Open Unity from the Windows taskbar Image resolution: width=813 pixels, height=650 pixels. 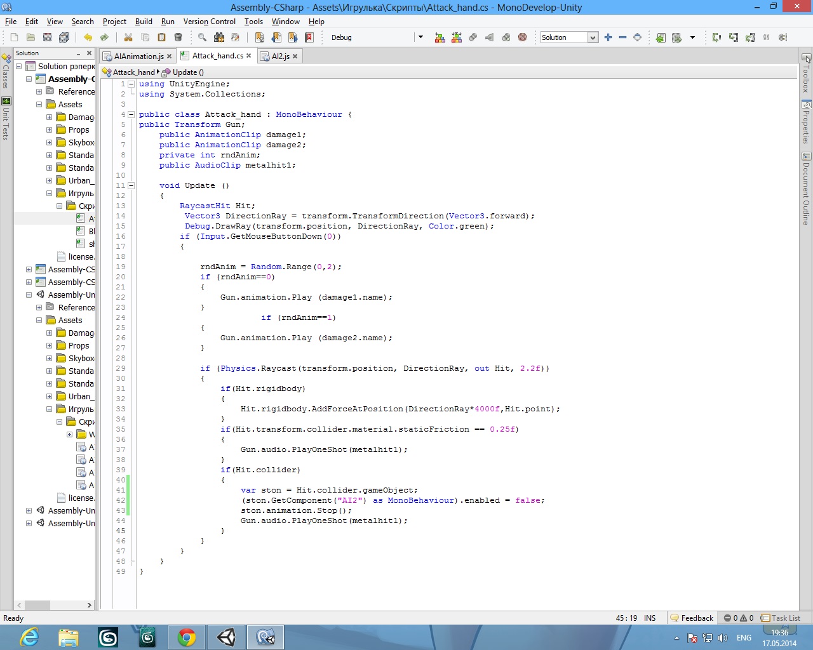pos(226,637)
